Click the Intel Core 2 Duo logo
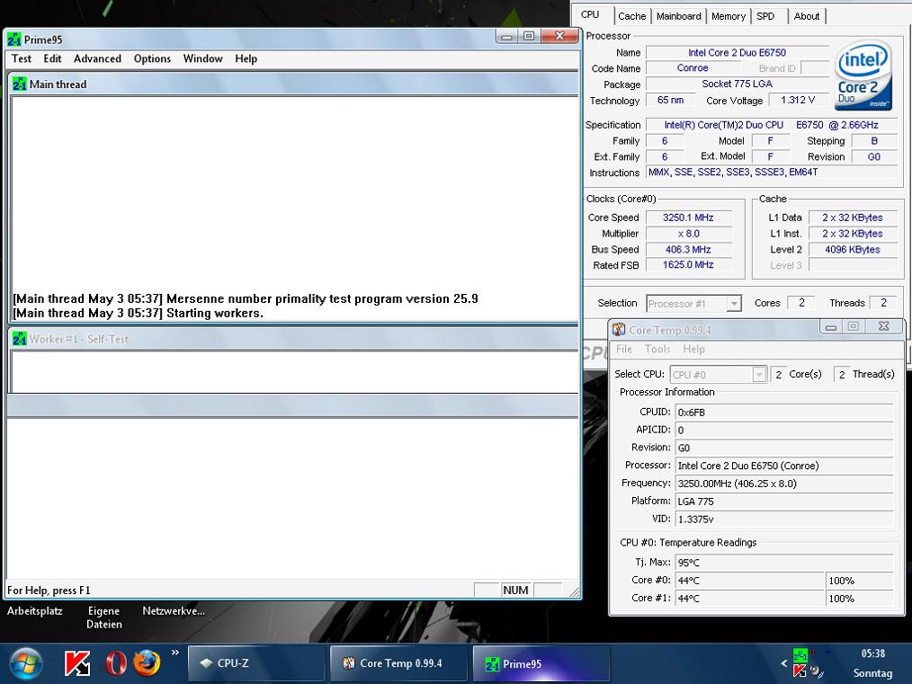912x684 pixels. click(x=863, y=75)
